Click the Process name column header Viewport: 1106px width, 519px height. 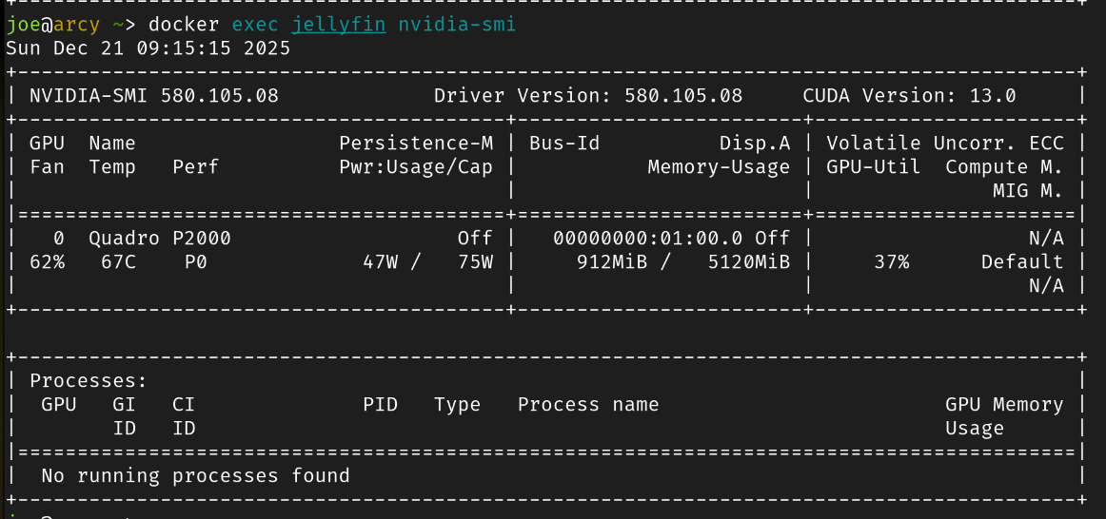click(x=587, y=405)
